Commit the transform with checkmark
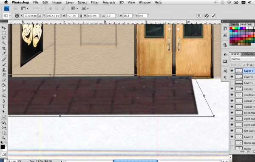Screen dimensions: 255x162 pyautogui.click(x=213, y=16)
